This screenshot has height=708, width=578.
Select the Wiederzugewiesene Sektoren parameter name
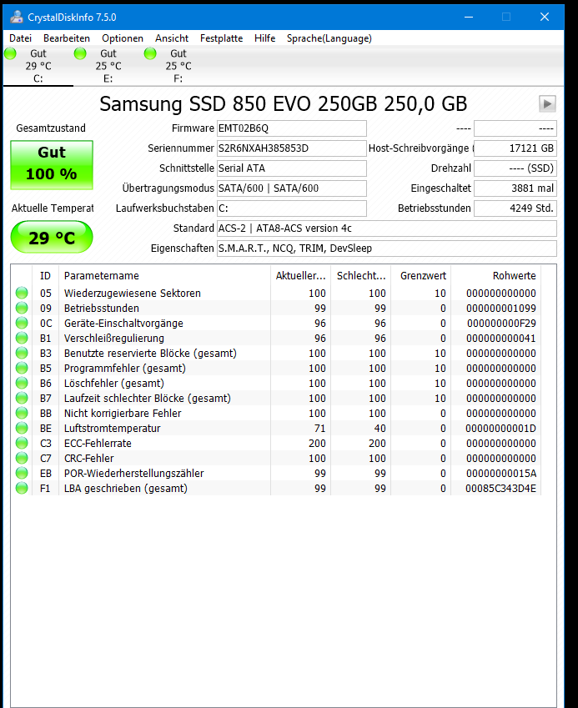(133, 293)
